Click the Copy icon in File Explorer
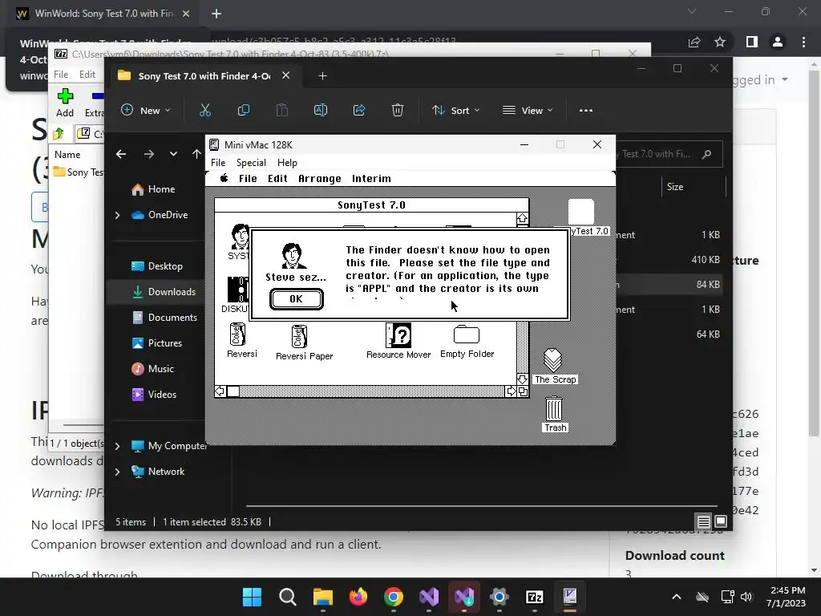This screenshot has width=821, height=616. coord(244,111)
